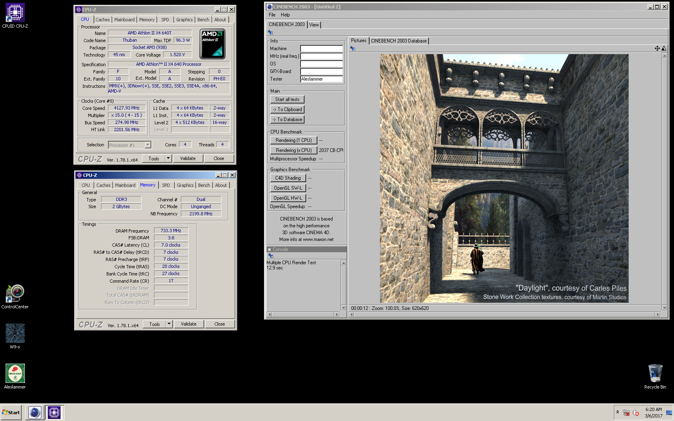This screenshot has width=674, height=421.
Task: Run the C4D Shading benchmark
Action: [288, 178]
